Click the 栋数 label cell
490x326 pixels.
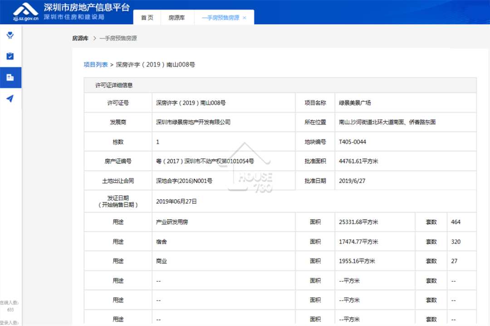pos(118,142)
